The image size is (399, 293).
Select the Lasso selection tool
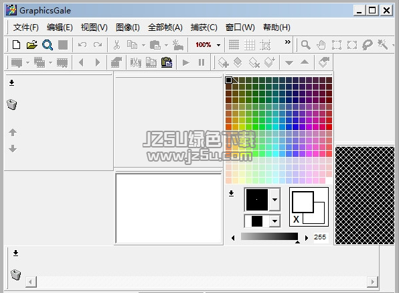(x=367, y=45)
